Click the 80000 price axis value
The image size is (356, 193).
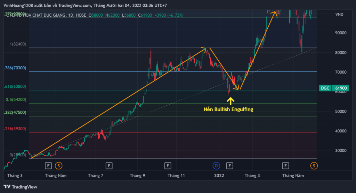[341, 52]
